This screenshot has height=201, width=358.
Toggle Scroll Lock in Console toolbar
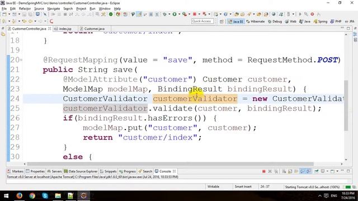point(290,171)
